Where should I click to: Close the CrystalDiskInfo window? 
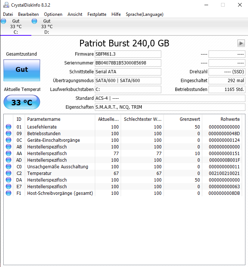[240, 5]
